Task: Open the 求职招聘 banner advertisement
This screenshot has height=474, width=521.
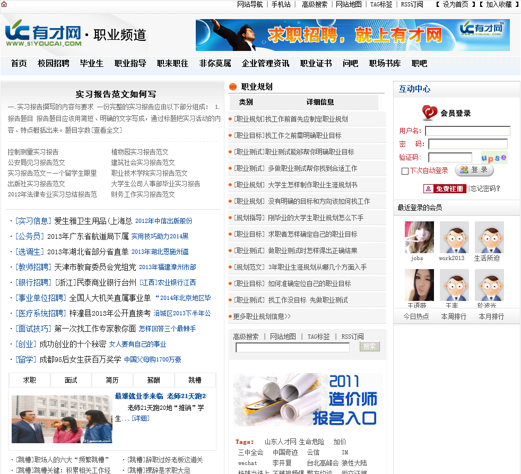Action: point(352,35)
